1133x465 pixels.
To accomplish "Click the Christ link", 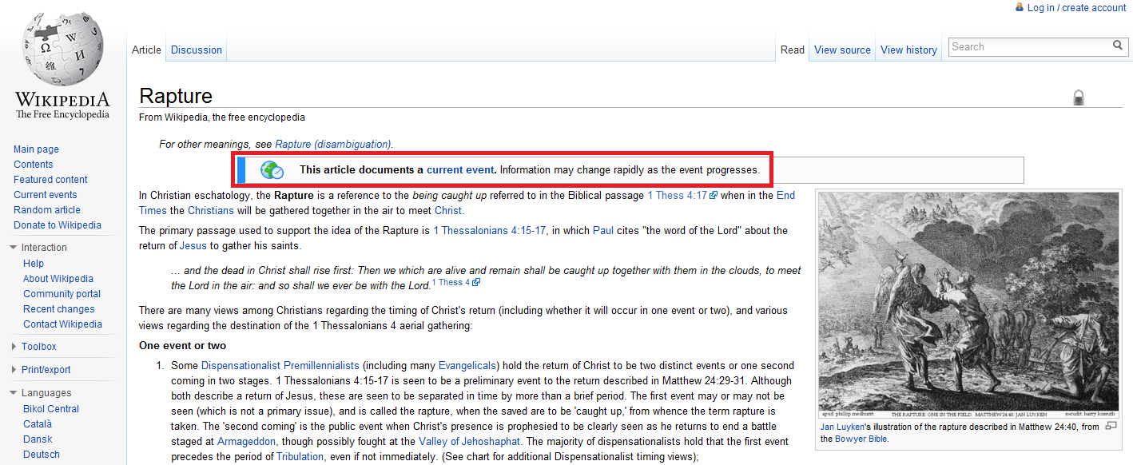I will pyautogui.click(x=448, y=211).
